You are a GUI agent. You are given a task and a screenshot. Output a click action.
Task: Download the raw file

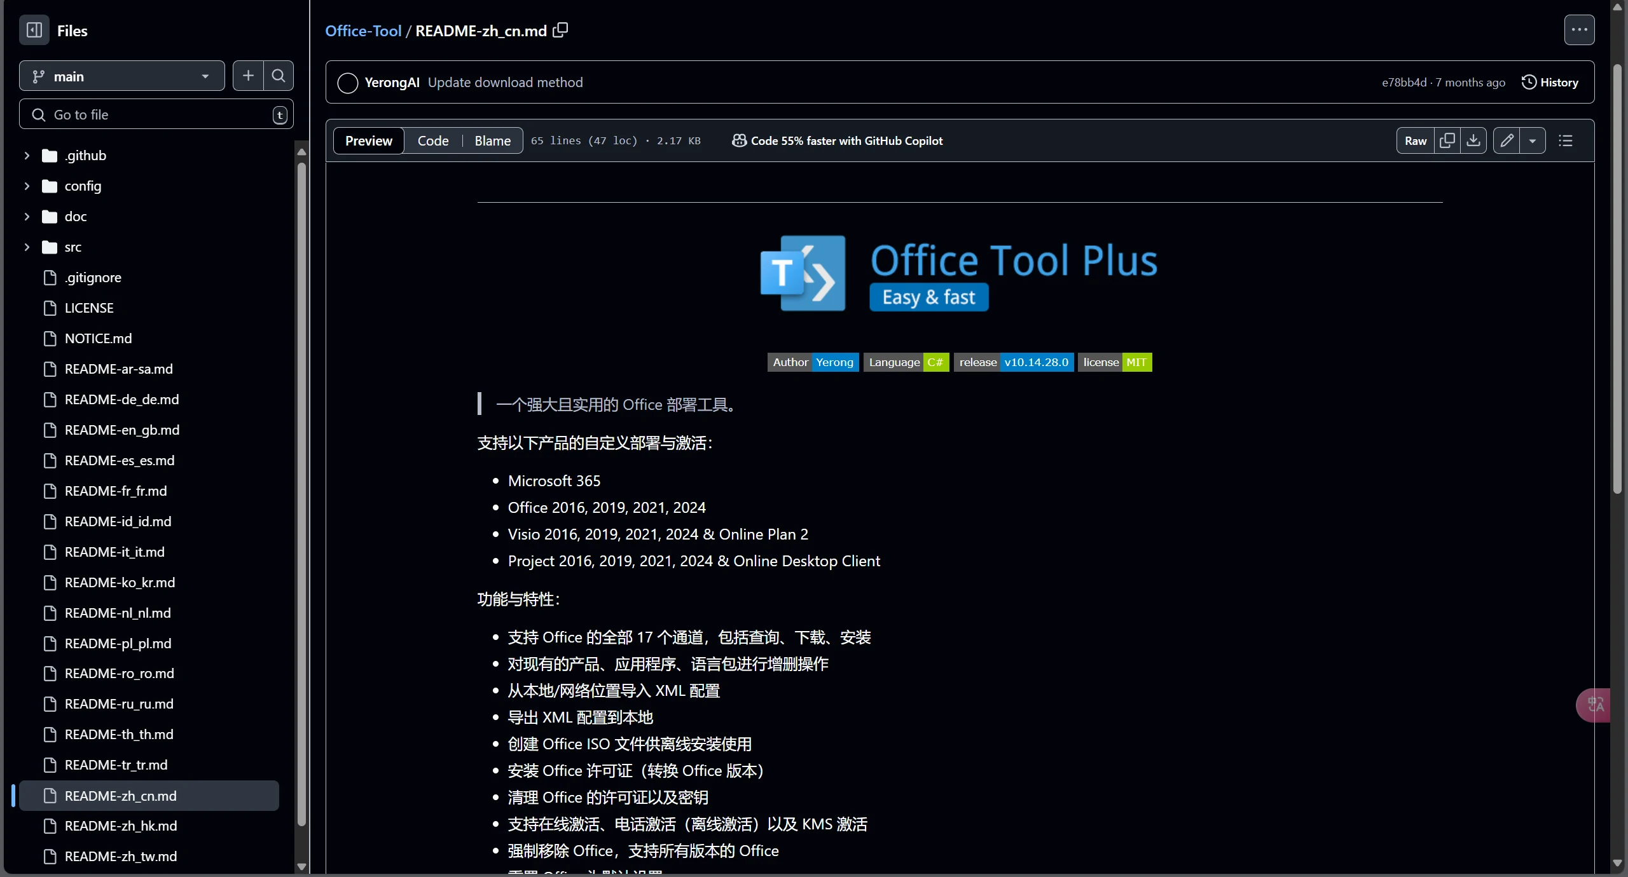(x=1474, y=140)
